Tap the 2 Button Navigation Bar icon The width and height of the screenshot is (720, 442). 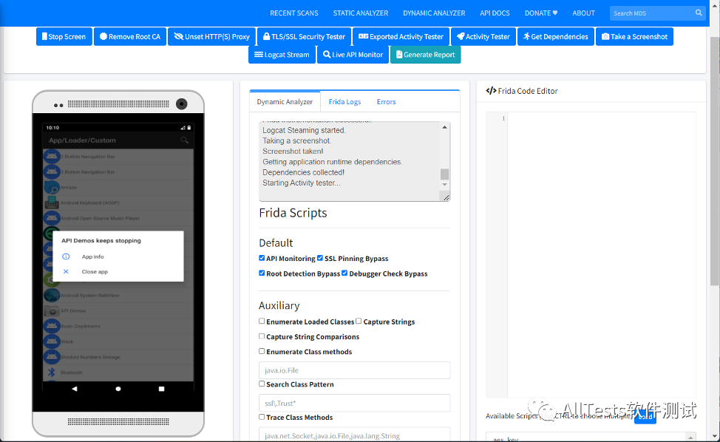tap(52, 156)
